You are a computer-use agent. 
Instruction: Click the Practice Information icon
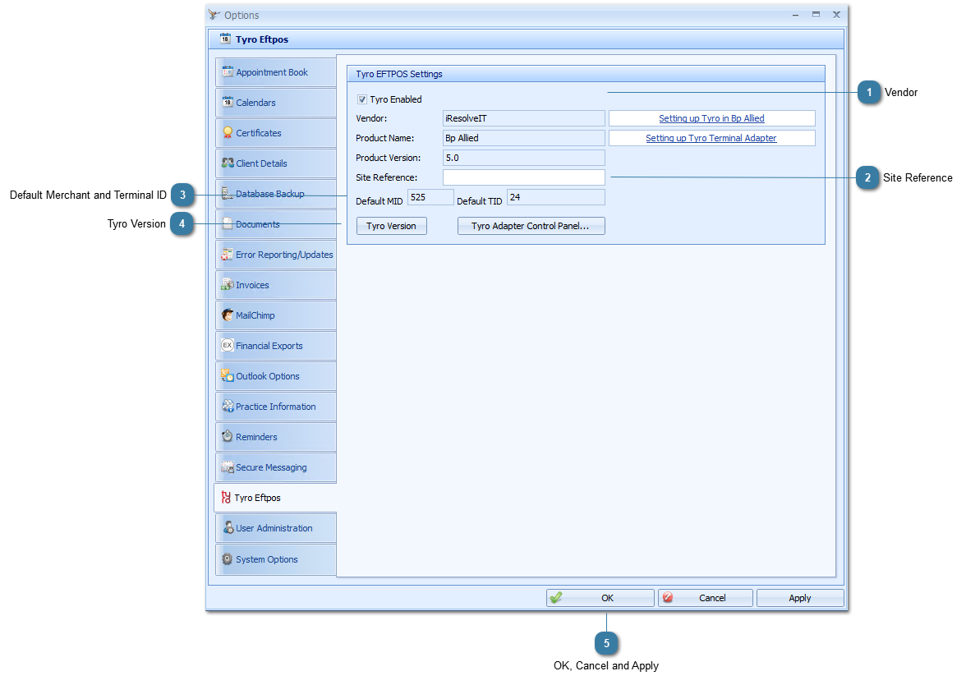coord(228,406)
